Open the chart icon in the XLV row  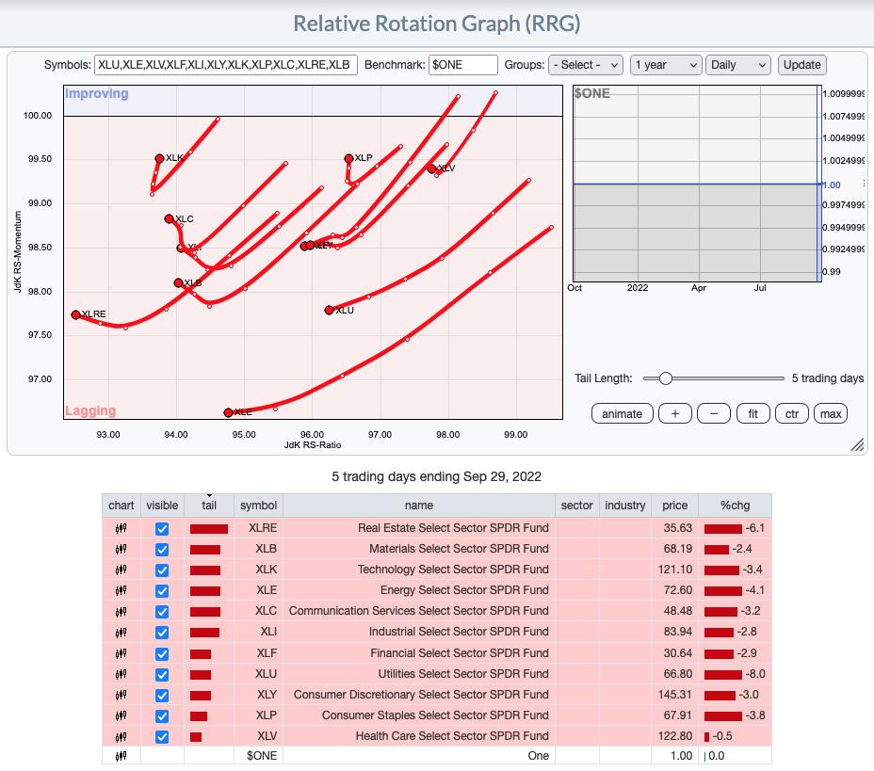[121, 736]
